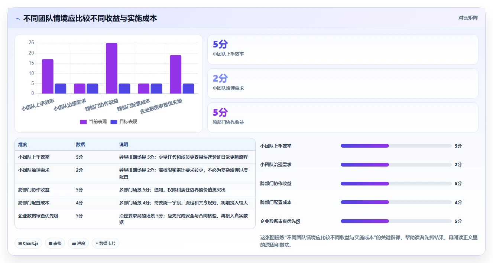Click the purple 当前表现 bar for 企业数据审查优先级
The height and width of the screenshot is (263, 493).
(x=176, y=74)
